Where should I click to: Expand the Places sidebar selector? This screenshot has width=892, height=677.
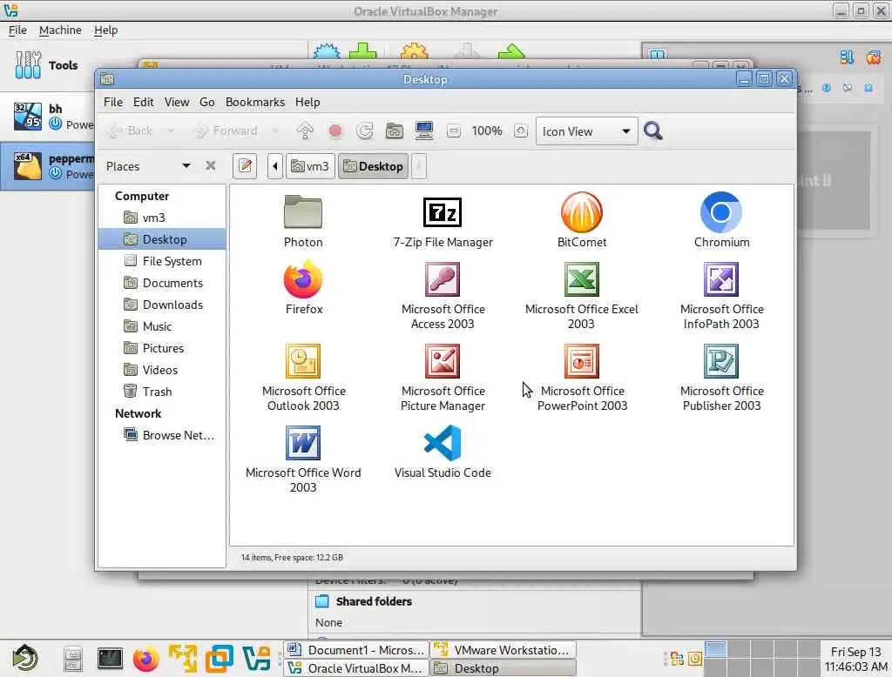[186, 166]
